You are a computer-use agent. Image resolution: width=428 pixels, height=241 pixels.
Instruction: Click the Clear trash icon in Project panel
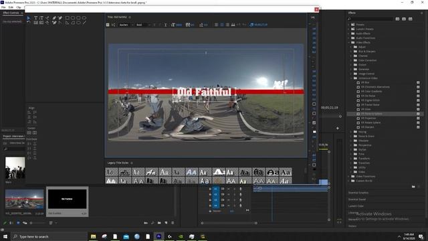click(x=173, y=223)
